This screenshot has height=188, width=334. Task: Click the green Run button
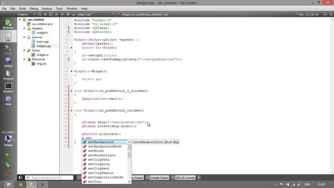(x=8, y=156)
